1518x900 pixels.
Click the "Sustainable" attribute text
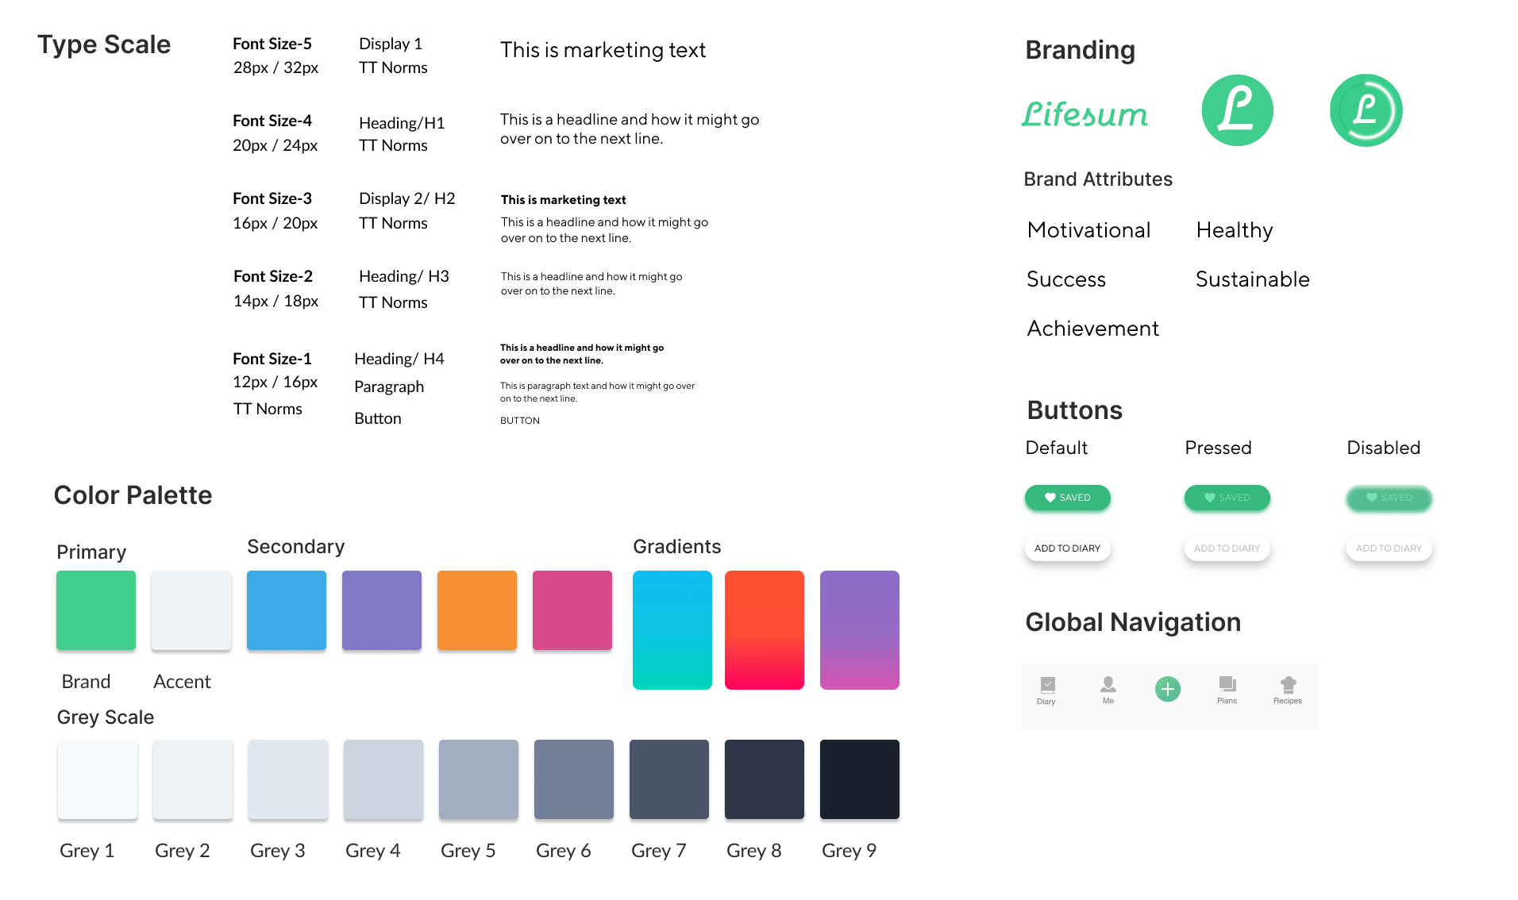tap(1253, 279)
